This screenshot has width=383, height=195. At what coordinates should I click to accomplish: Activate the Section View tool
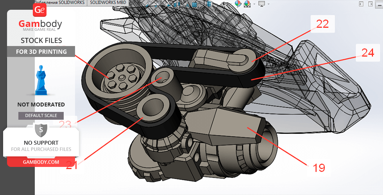click(177, 4)
